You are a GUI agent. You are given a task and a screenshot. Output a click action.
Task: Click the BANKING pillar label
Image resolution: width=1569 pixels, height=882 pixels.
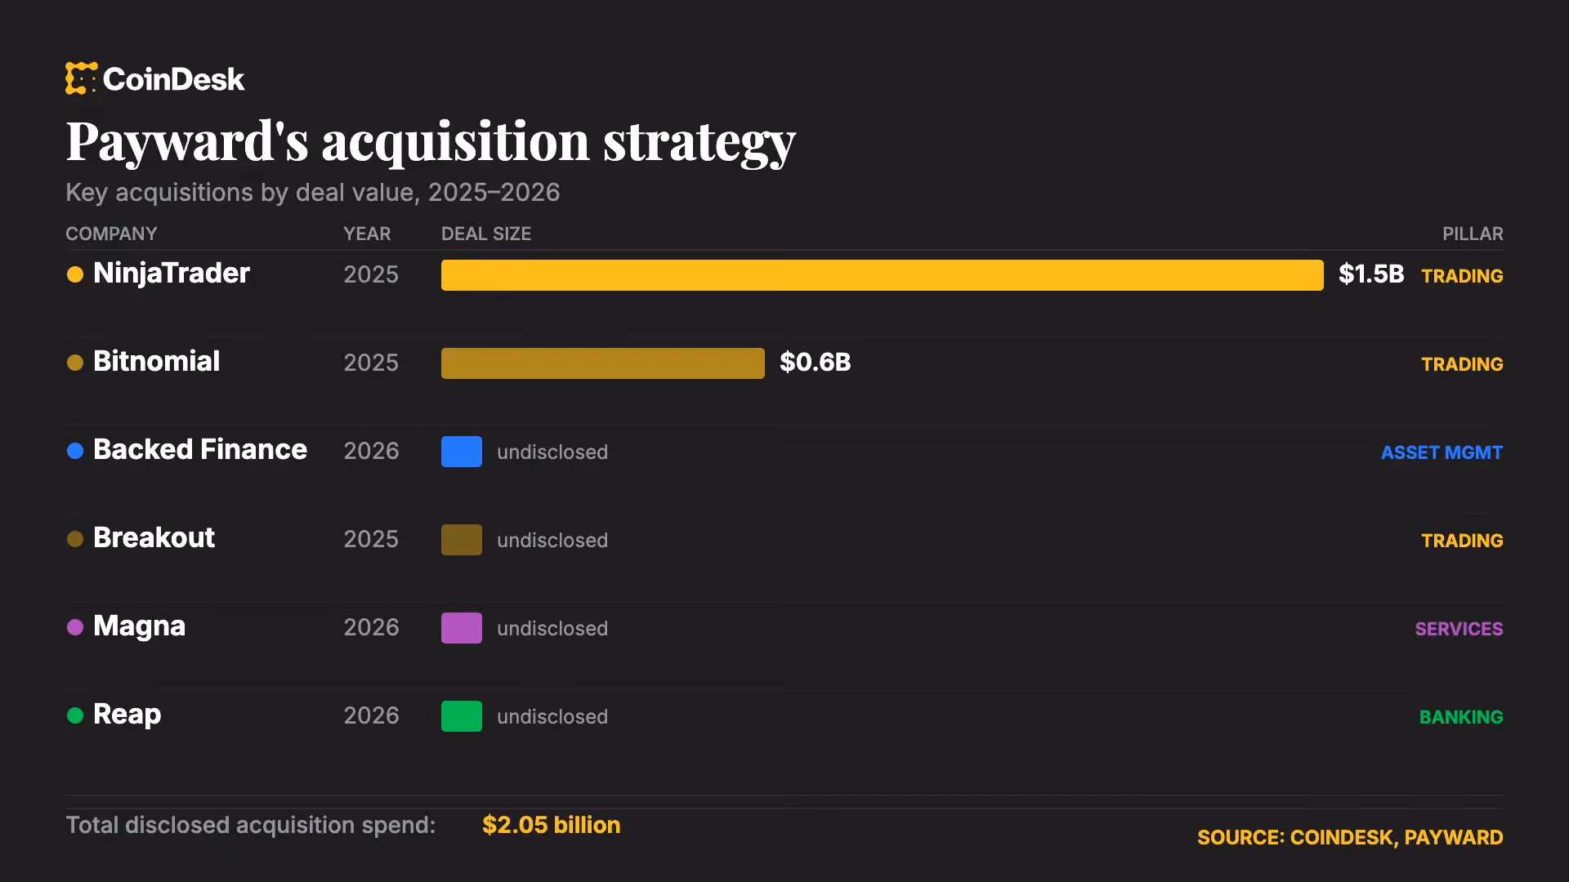point(1461,717)
